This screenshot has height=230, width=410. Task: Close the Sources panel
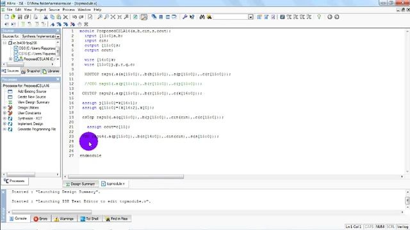pyautogui.click(x=58, y=31)
